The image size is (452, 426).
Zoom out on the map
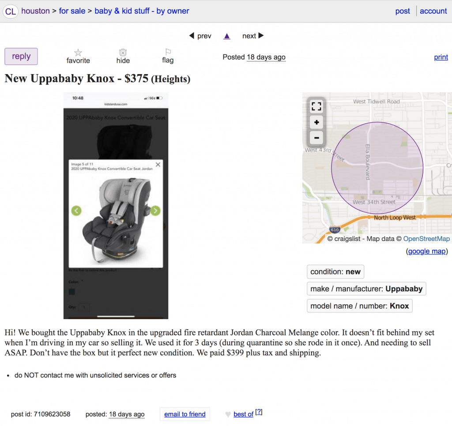coord(316,138)
